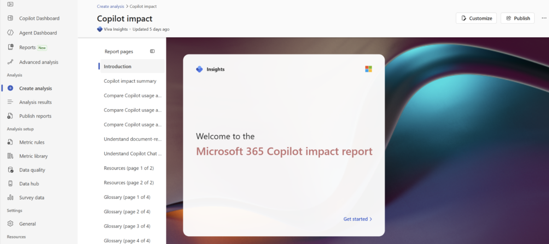Click the Copilot impact page title
This screenshot has height=244, width=549.
(x=125, y=18)
